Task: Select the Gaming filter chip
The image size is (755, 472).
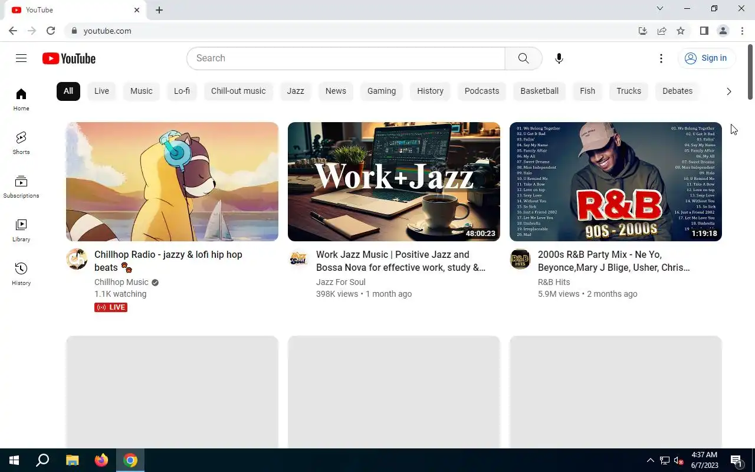Action: point(382,91)
